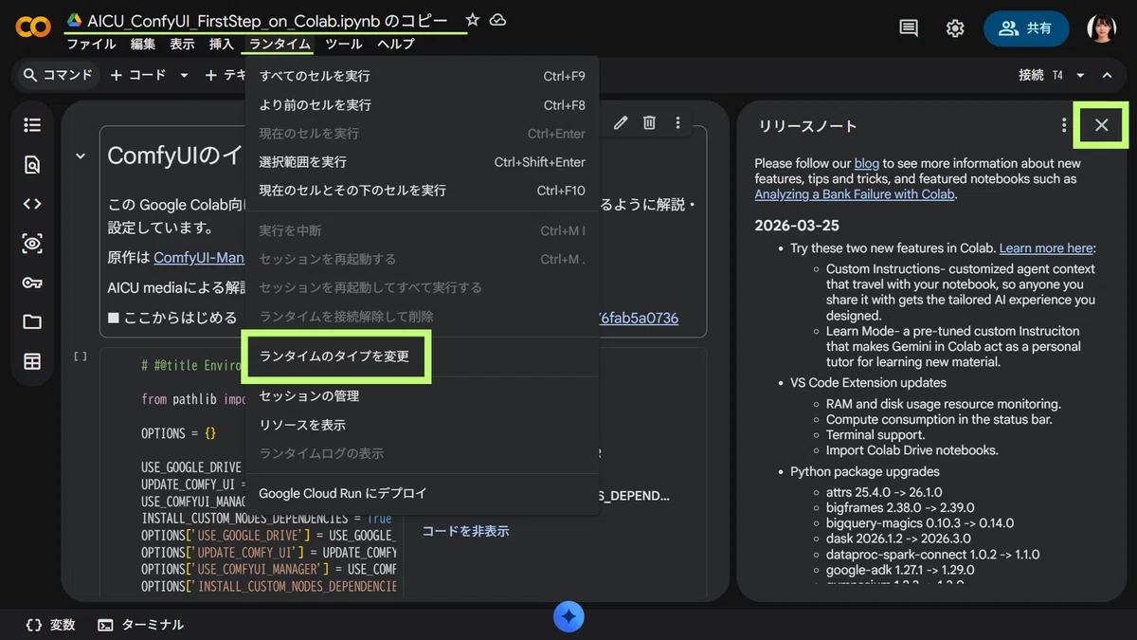This screenshot has height=640, width=1137.
Task: Open the 挿入 menu
Action: [221, 45]
